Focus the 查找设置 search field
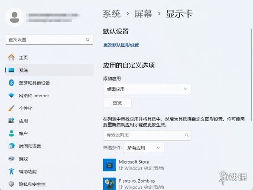 pos(49,39)
